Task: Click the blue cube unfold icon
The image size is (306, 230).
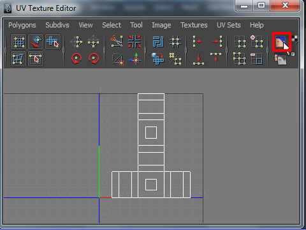Action: [158, 59]
